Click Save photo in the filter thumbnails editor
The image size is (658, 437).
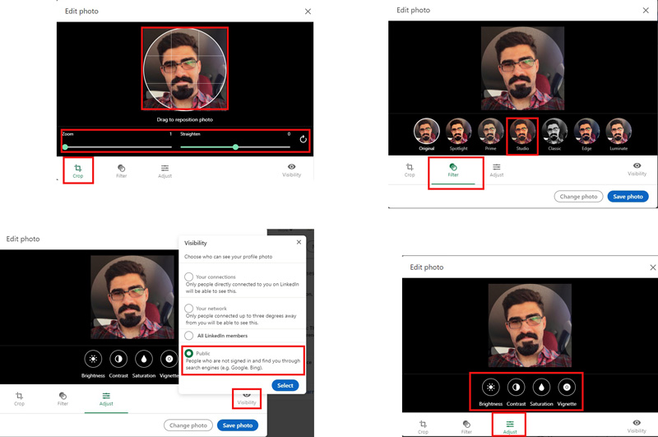click(628, 197)
